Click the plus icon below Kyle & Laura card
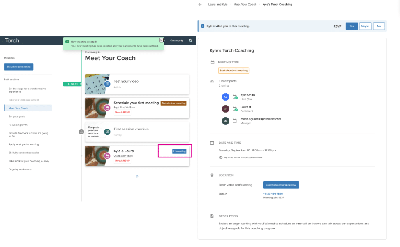The width and height of the screenshot is (400, 247). pos(137,176)
